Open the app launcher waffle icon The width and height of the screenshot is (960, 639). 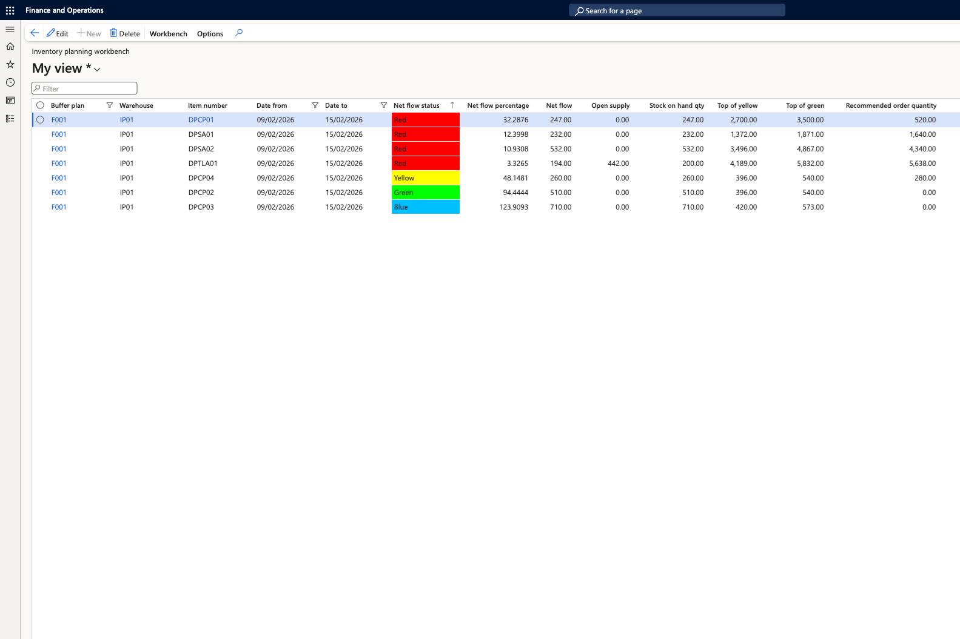10,10
